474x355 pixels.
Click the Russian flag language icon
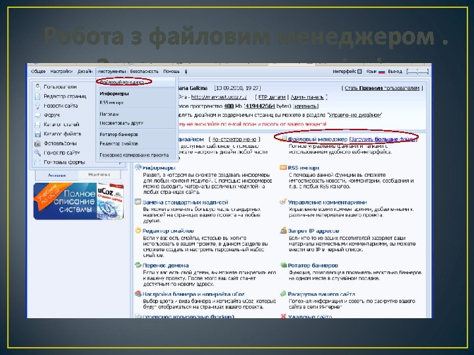(x=381, y=72)
